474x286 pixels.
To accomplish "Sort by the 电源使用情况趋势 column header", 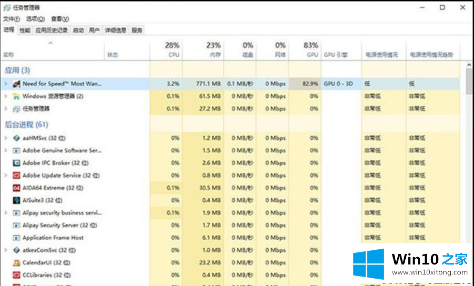I will tap(433, 49).
